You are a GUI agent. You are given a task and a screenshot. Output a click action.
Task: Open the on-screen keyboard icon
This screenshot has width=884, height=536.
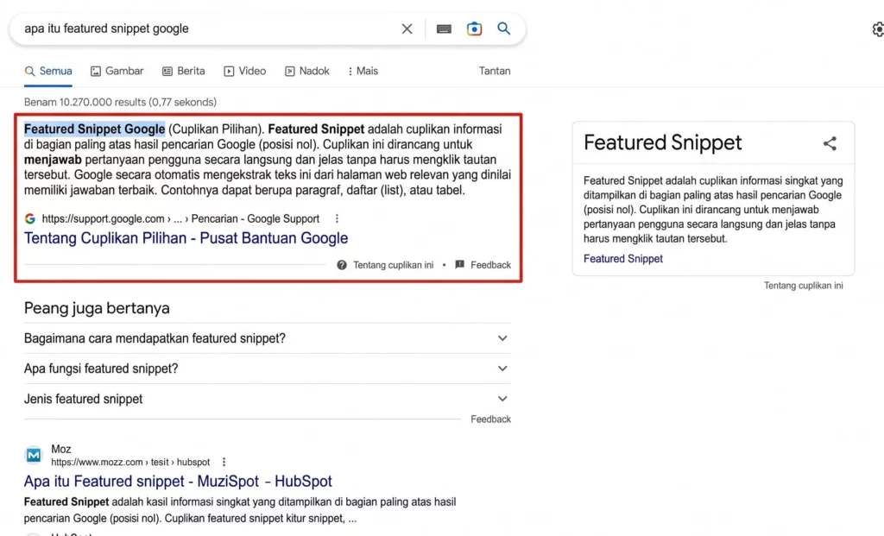click(444, 28)
